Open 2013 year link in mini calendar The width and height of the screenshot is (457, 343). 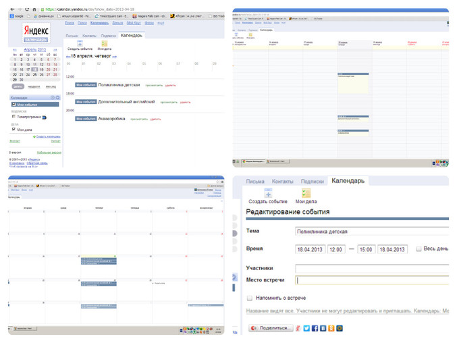[42, 49]
